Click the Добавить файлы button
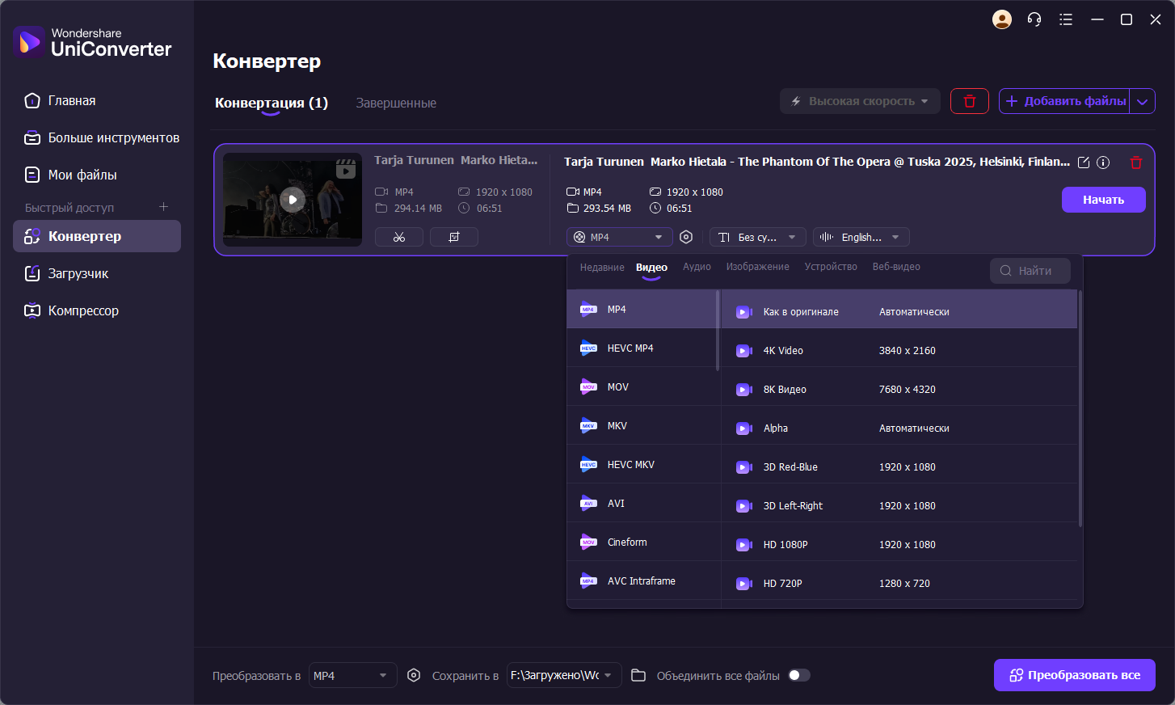This screenshot has width=1175, height=705. click(x=1064, y=101)
